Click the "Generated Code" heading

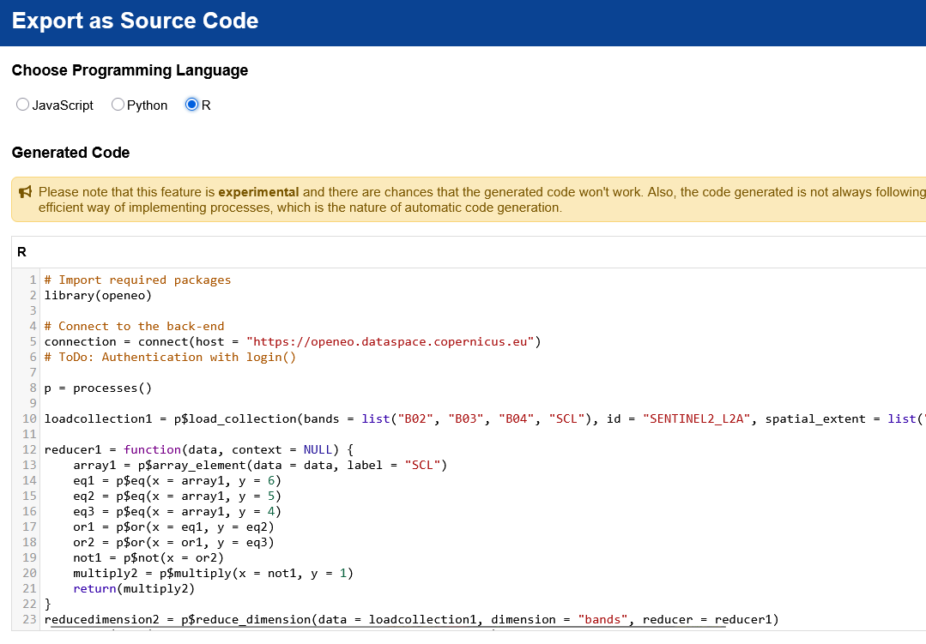coord(70,153)
